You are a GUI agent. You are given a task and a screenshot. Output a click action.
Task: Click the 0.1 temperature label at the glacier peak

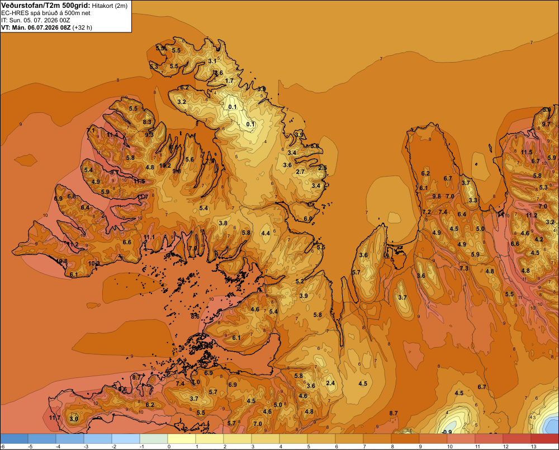click(x=233, y=107)
